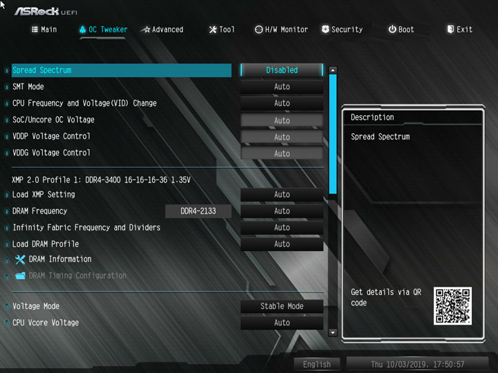Click the English language button
498x373 pixels.
pyautogui.click(x=317, y=364)
